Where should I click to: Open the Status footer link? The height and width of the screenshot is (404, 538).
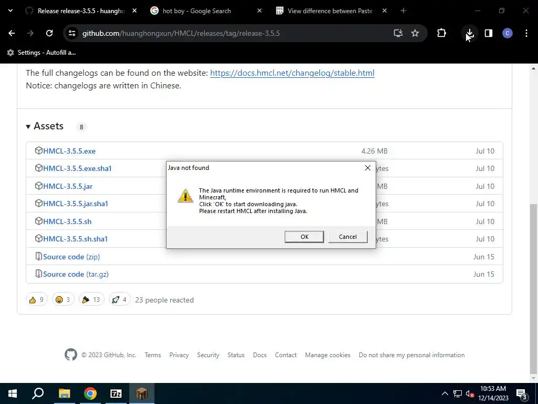236,355
